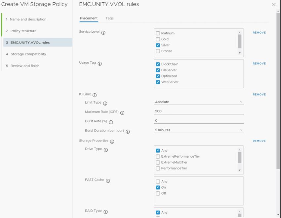The image size is (281, 218).
Task: Click the RAID Type info icon
Action: pos(105,212)
